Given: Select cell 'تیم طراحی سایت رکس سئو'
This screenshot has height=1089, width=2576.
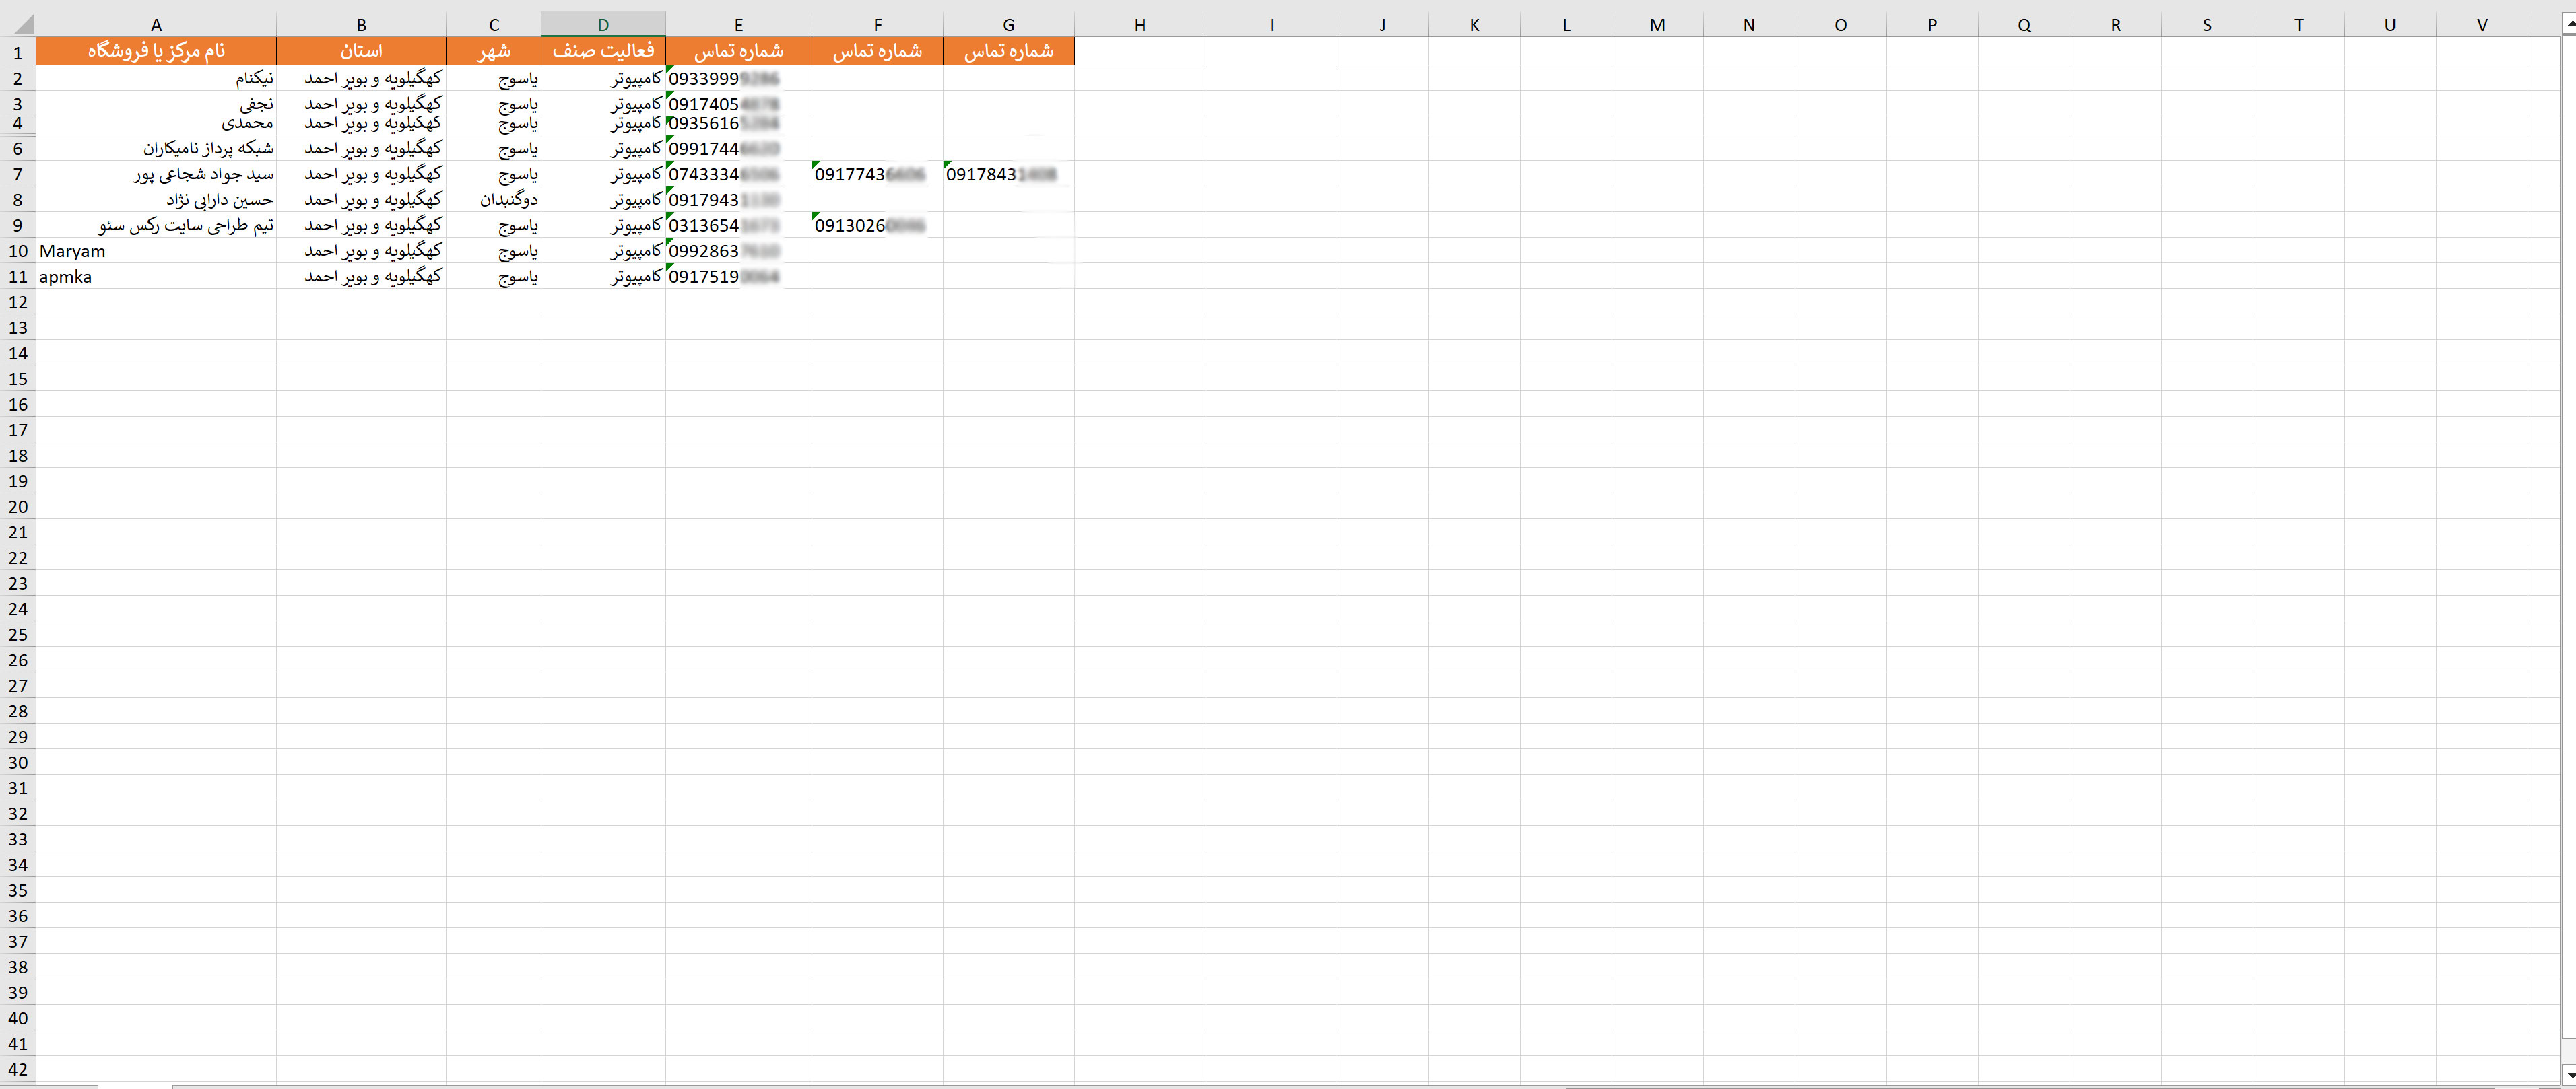Looking at the screenshot, I should coord(156,225).
